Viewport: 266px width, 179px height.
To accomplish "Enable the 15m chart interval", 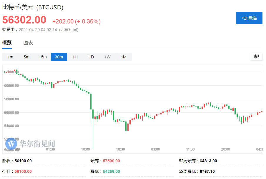I will tap(42, 57).
